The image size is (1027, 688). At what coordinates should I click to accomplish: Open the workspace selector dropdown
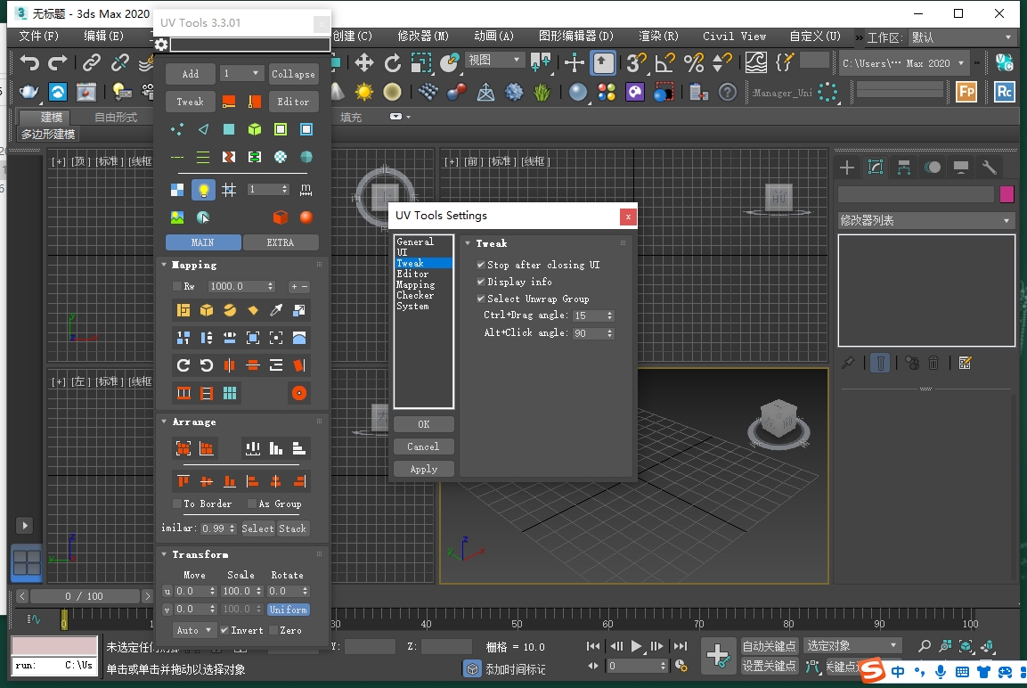click(x=962, y=37)
